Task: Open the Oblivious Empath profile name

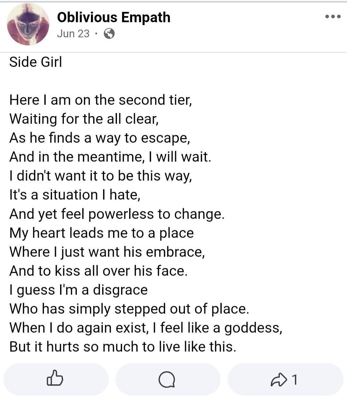Action: click(x=114, y=17)
